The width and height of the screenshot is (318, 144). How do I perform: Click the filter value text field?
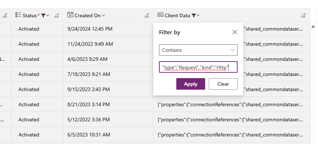[x=198, y=67]
